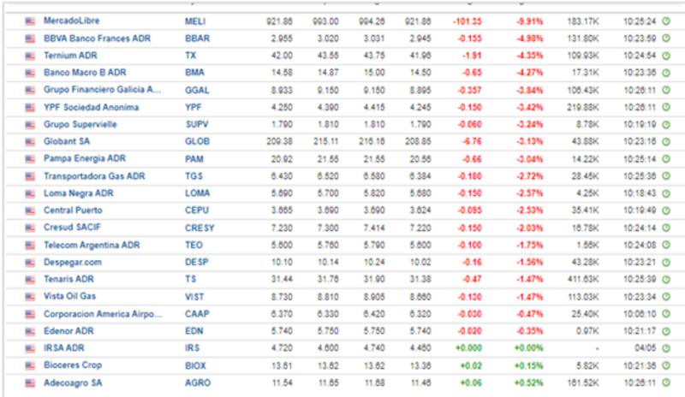Click the US flag beside BBVA Banco Frances ADR
The width and height of the screenshot is (685, 397).
30,39
